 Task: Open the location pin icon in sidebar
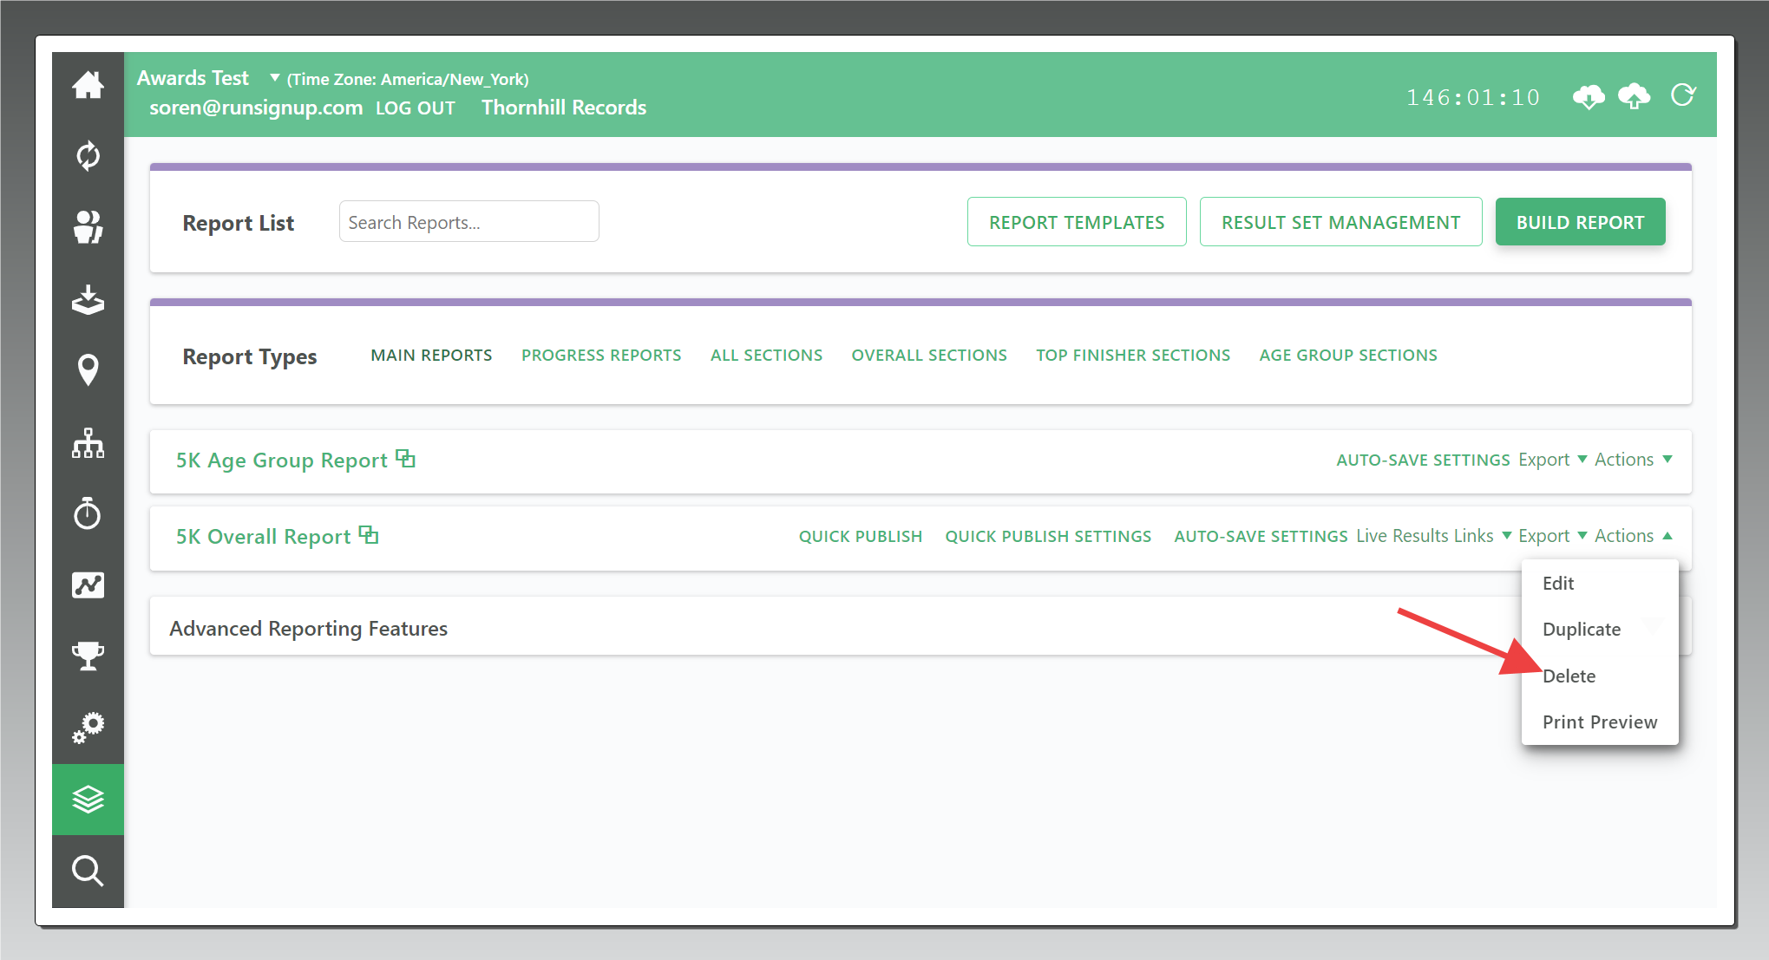[88, 370]
